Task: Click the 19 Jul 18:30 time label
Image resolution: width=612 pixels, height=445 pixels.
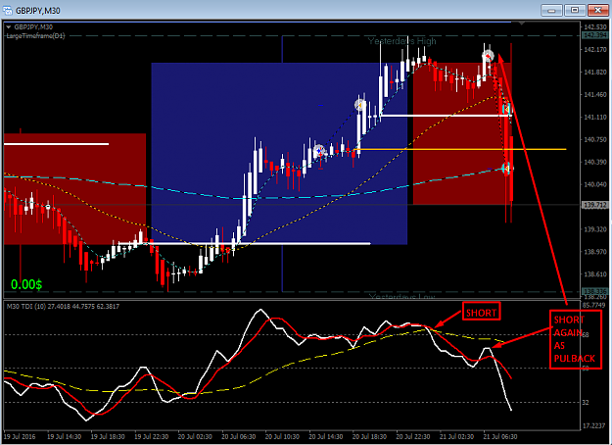Action: click(x=108, y=436)
